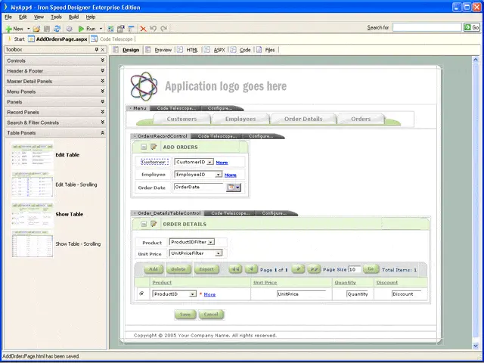Collapse the Order Details panel
The width and height of the screenshot is (484, 363).
point(142,224)
